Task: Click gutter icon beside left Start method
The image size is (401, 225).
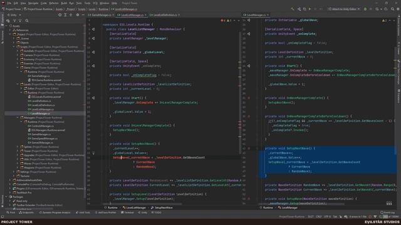Action: pyautogui.click(x=93, y=98)
